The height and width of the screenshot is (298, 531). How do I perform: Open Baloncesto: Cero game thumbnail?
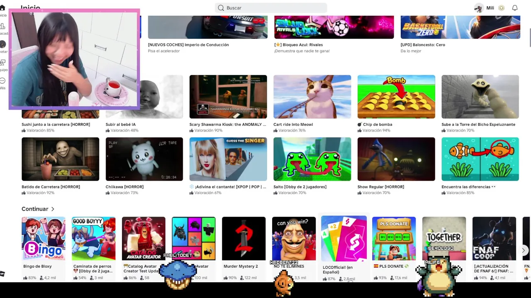(460, 27)
